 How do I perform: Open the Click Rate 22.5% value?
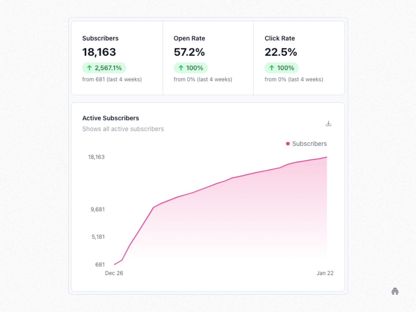[x=281, y=52]
